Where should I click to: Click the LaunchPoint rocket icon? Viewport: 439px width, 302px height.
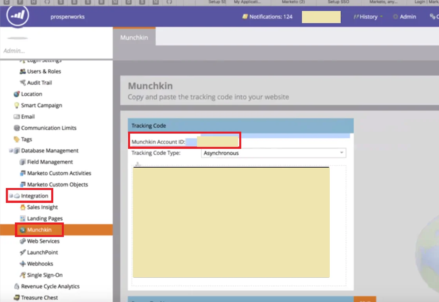tap(23, 252)
